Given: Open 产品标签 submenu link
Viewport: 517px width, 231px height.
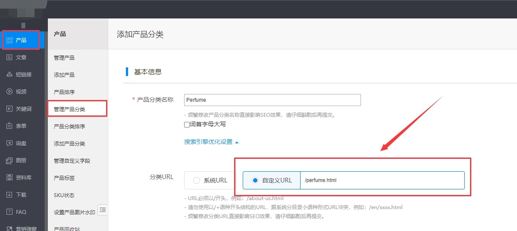Looking at the screenshot, I should pyautogui.click(x=64, y=178).
